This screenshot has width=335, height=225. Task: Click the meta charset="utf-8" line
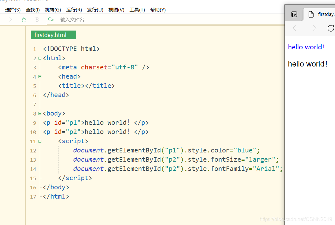click(104, 67)
